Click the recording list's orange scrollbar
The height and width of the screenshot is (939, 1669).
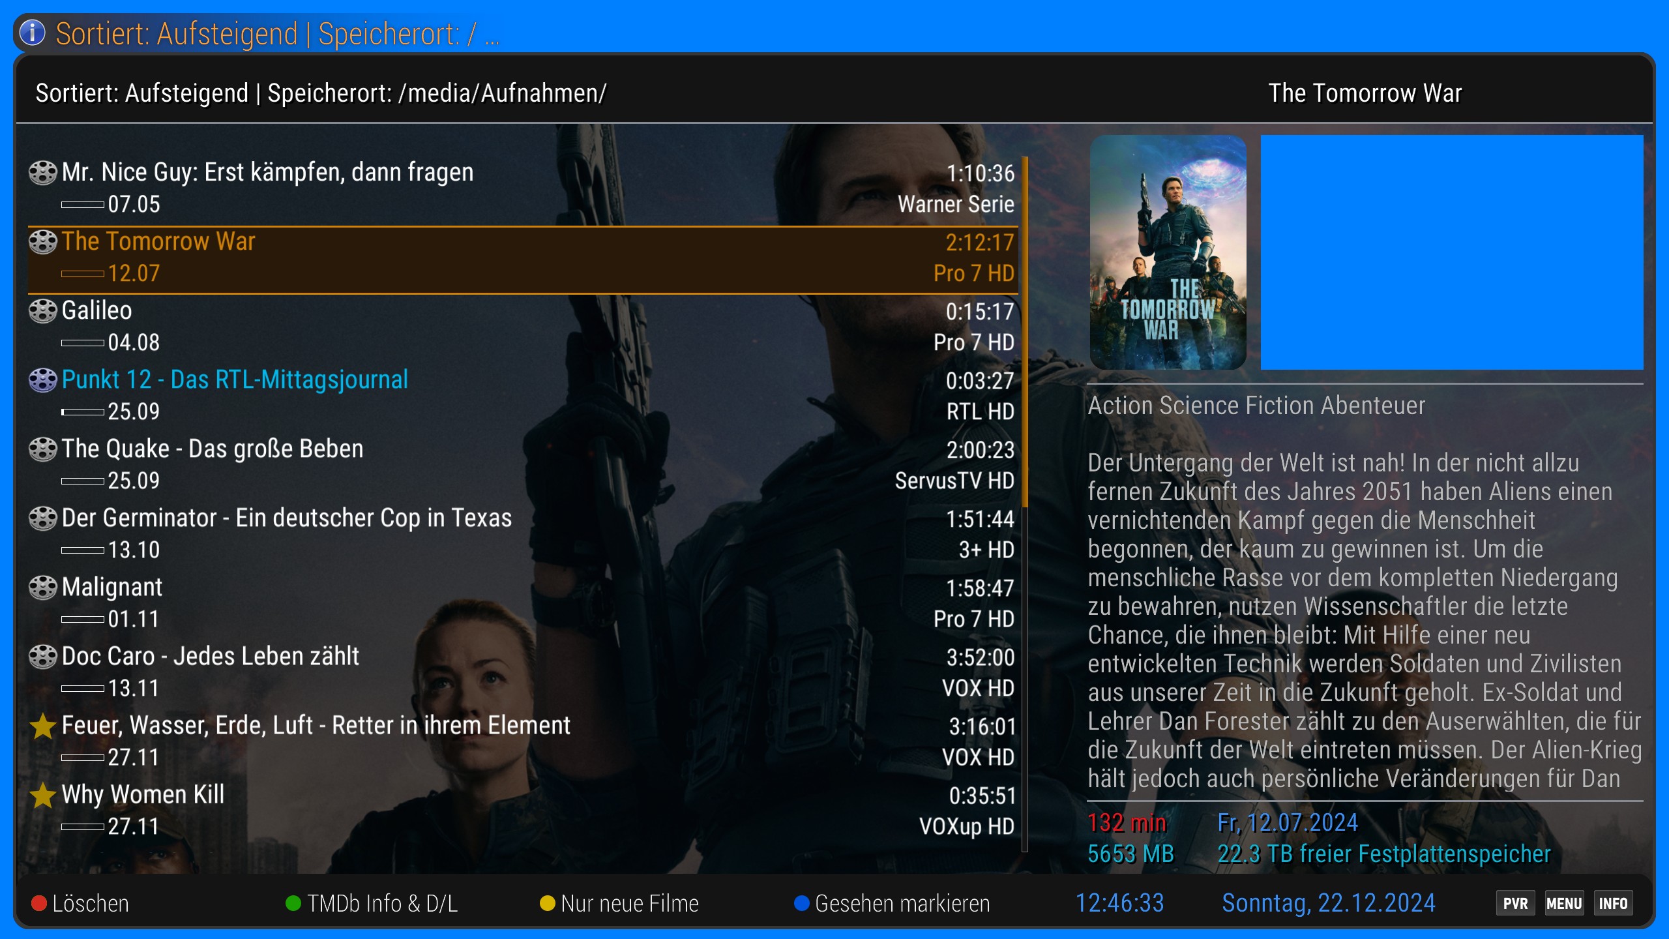pyautogui.click(x=1025, y=331)
